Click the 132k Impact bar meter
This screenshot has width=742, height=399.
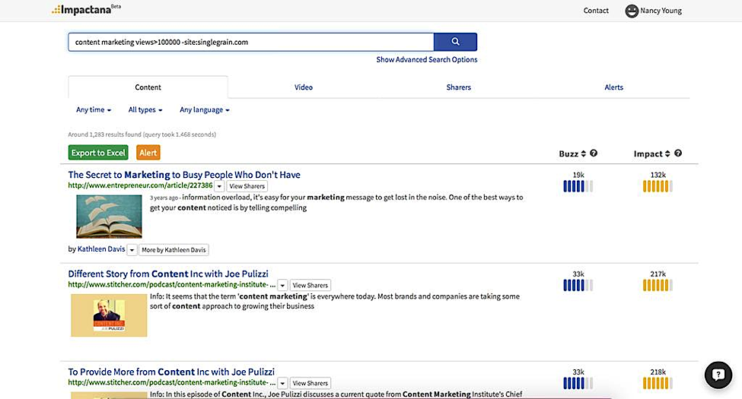(x=658, y=186)
